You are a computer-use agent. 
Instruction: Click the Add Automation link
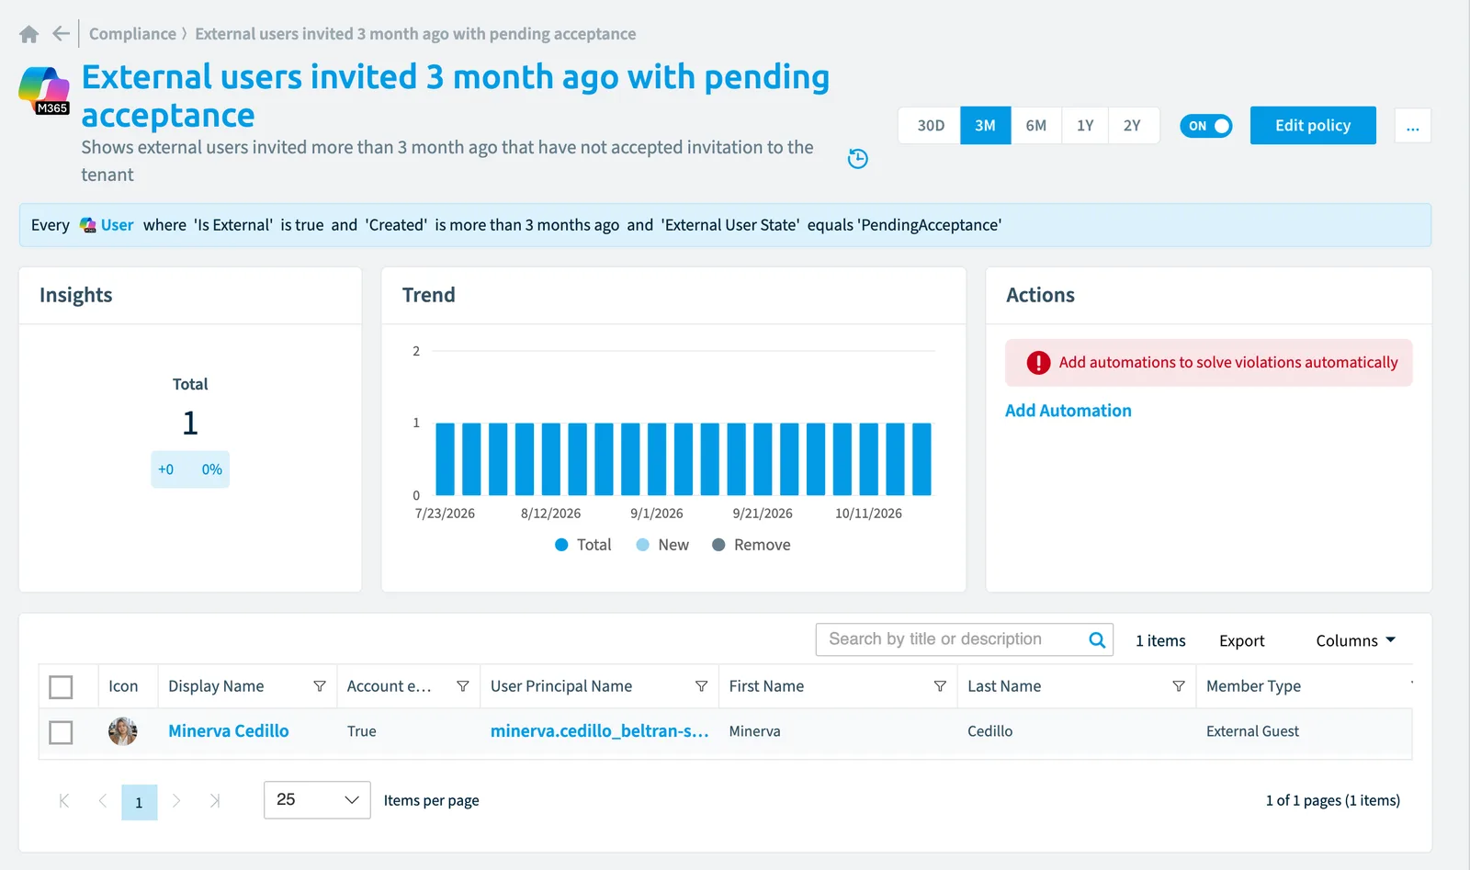(x=1069, y=411)
